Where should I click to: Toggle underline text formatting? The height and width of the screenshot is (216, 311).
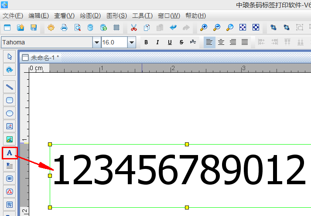point(169,42)
